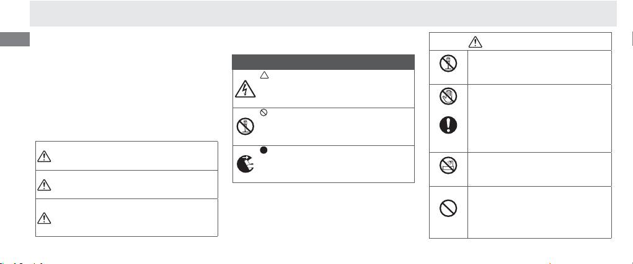This screenshot has height=264, width=633.
Task: Click the small solid black dot symbol
Action: coord(263,150)
